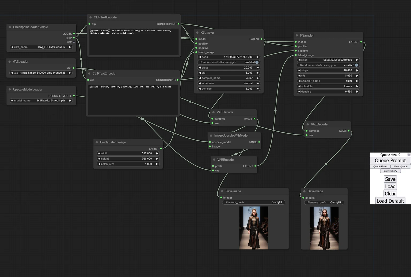Screen dimensions: 411x277
Task: Click the upscale_model input socket on ImageUpscaleWithModel
Action: [x=210, y=142]
